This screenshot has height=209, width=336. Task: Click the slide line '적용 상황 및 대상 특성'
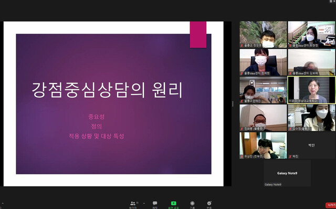tap(96, 136)
